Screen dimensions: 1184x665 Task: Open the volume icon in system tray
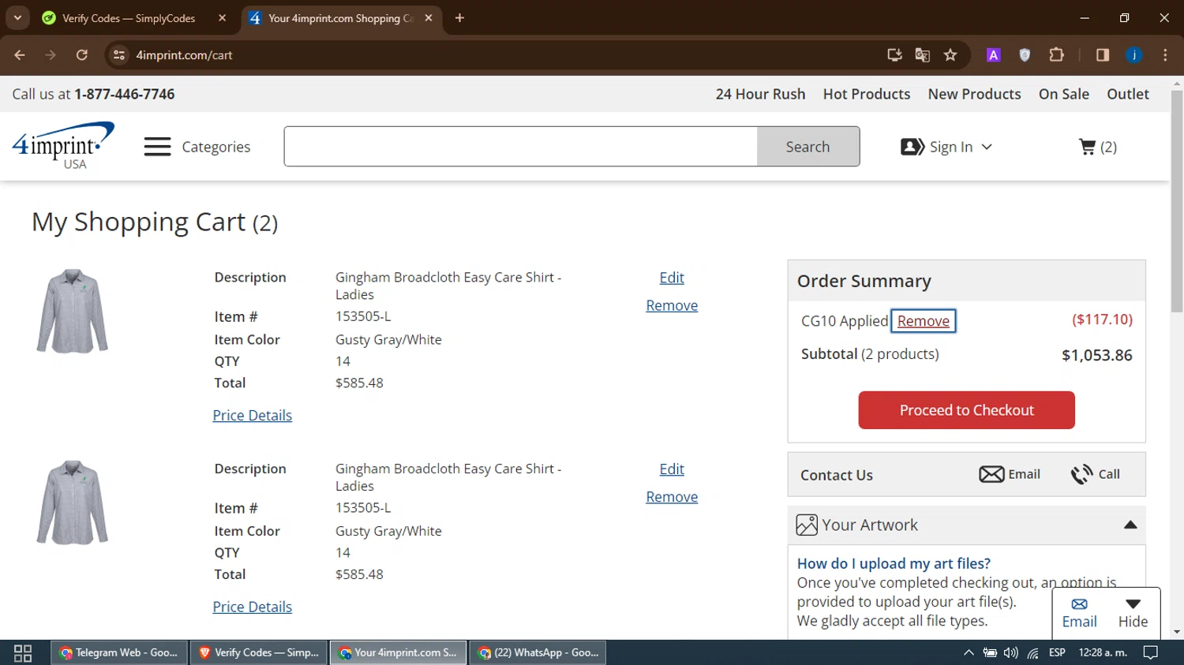pos(1010,652)
